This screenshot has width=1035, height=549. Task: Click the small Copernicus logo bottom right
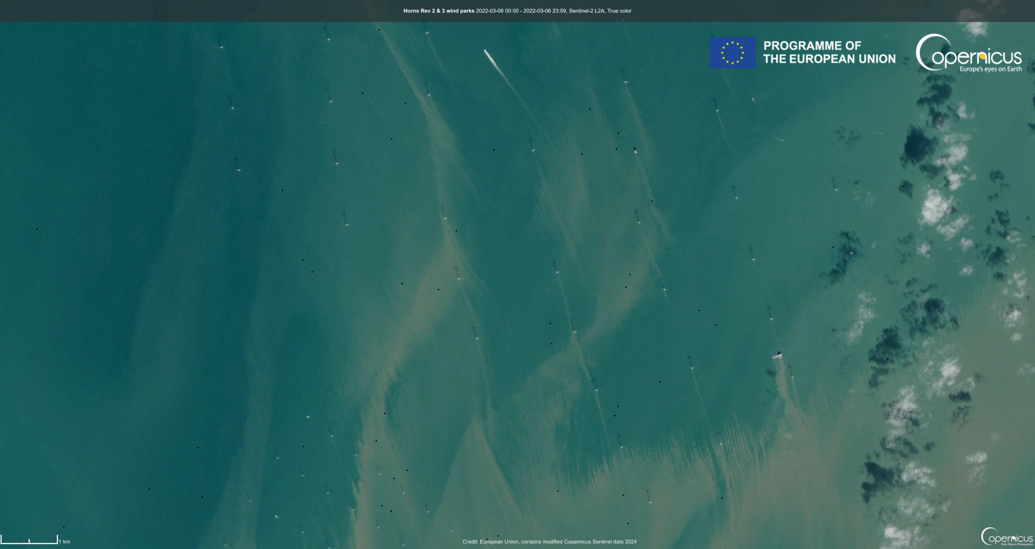point(1007,537)
